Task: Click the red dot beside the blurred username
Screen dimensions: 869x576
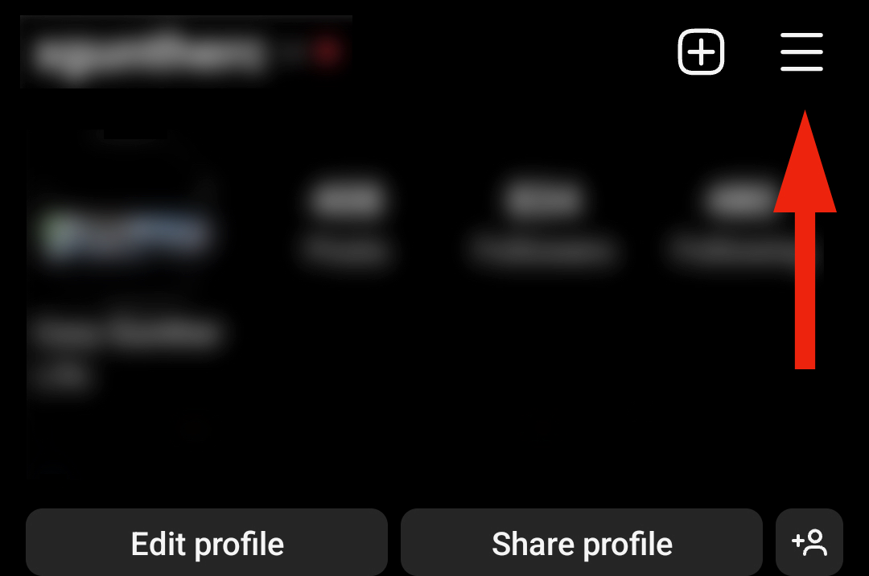Action: (x=327, y=51)
